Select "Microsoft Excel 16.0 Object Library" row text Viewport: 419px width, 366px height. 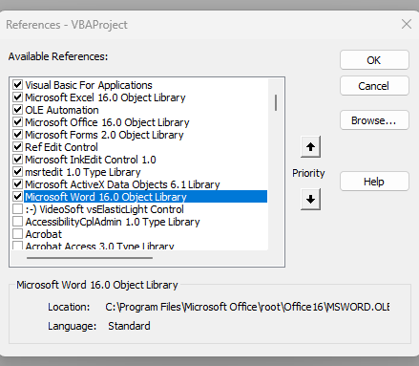tap(105, 97)
